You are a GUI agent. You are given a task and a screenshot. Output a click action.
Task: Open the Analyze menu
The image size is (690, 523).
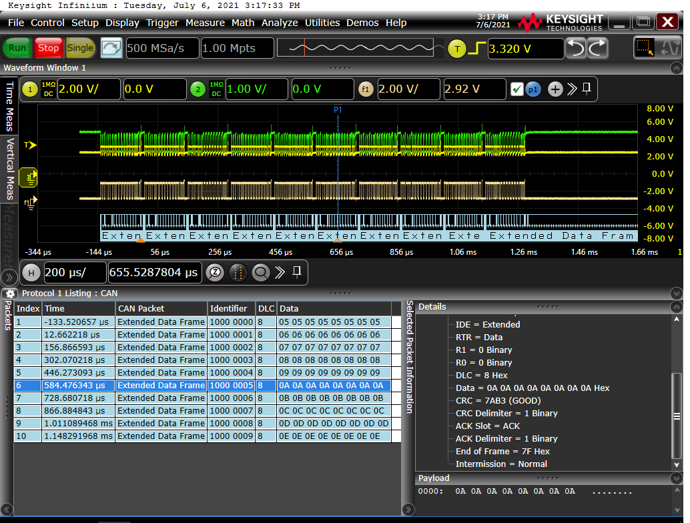click(x=280, y=23)
